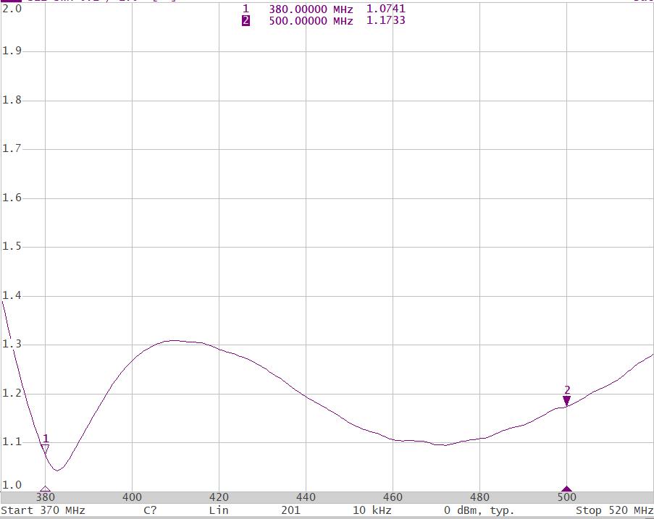The height and width of the screenshot is (519, 654).
Task: Click marker readout frequency 500.00000 MHz
Action: point(311,21)
